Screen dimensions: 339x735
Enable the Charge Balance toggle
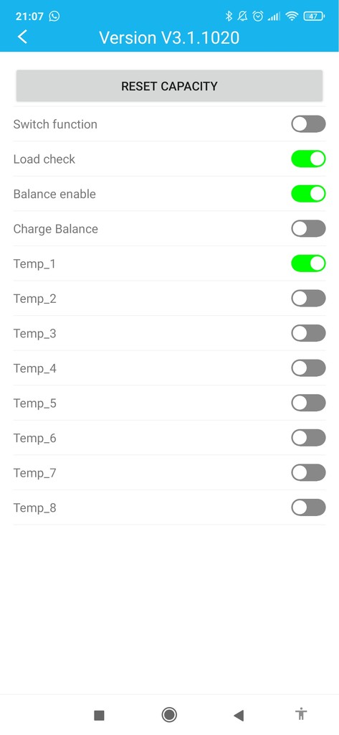click(x=308, y=229)
